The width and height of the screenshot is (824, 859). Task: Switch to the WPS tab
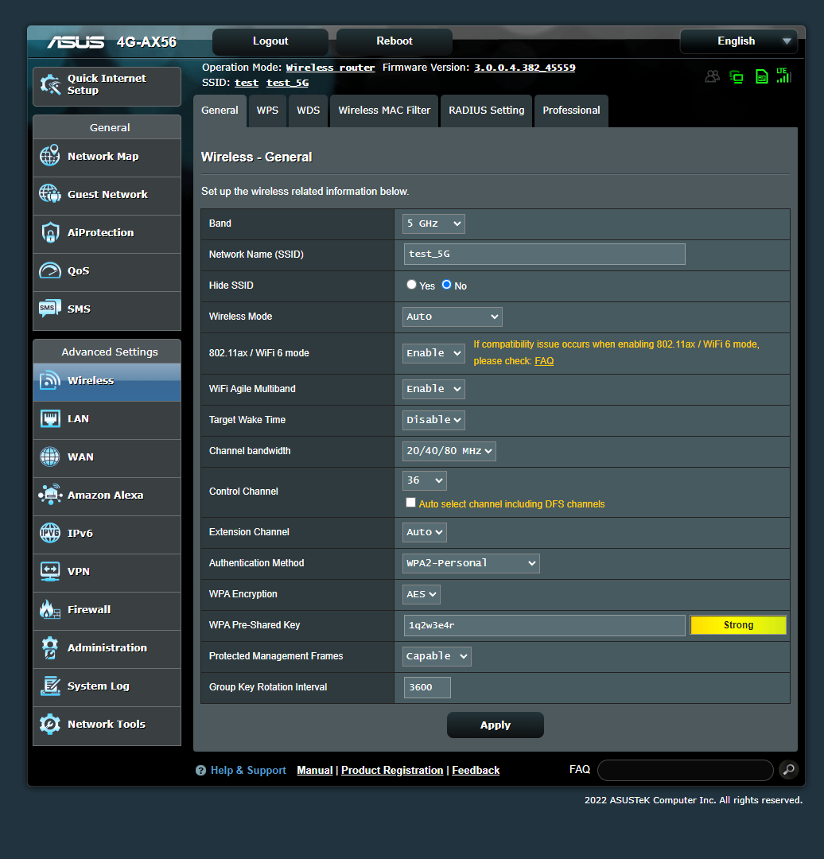pos(267,111)
